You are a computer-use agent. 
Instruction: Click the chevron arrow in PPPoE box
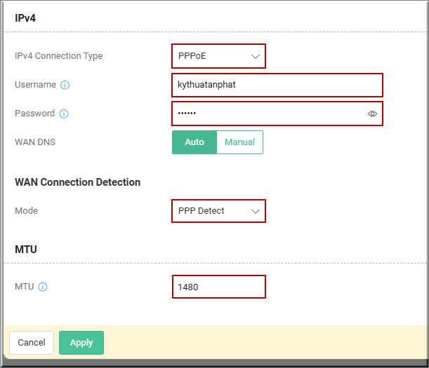[x=256, y=57]
